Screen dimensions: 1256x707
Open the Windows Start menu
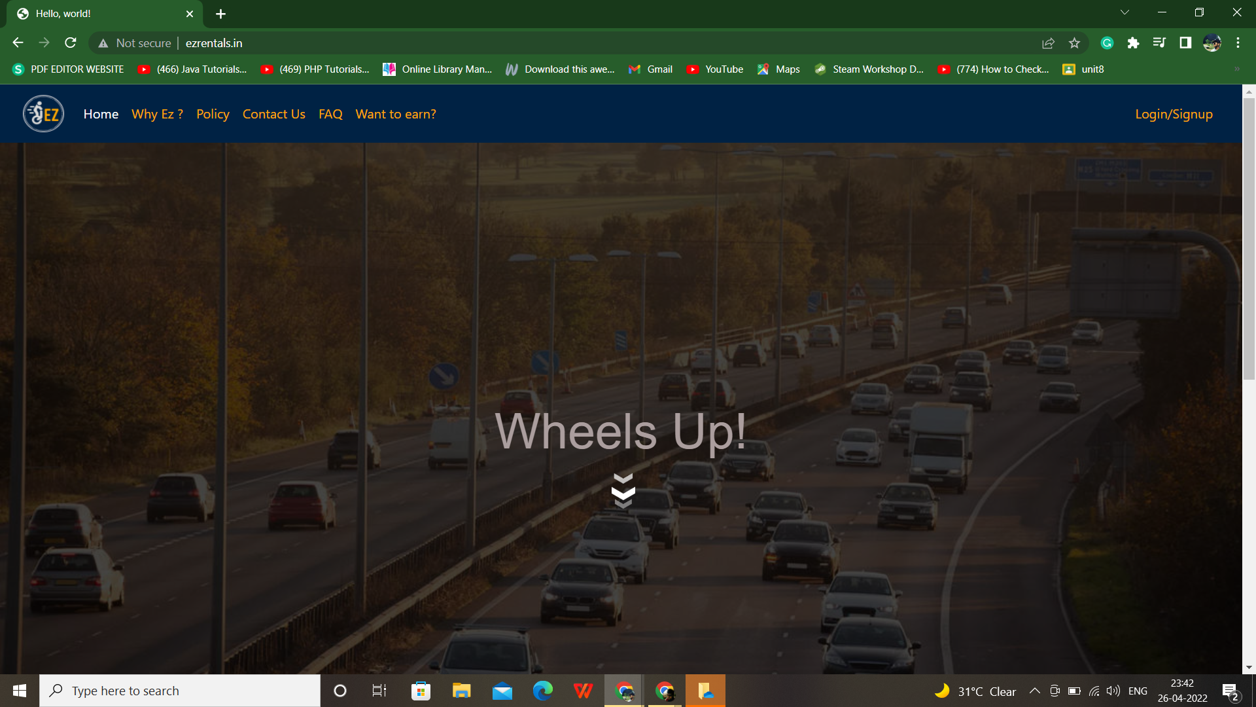point(20,691)
